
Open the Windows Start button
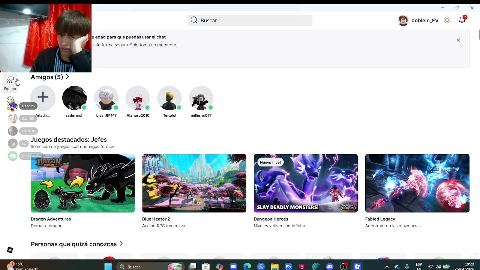pos(108,267)
